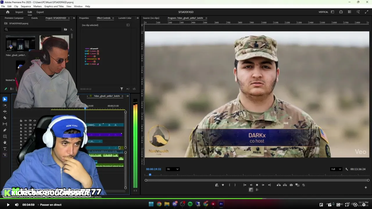Open Program Monitor panel menu
372x209 pixels.
[206, 18]
